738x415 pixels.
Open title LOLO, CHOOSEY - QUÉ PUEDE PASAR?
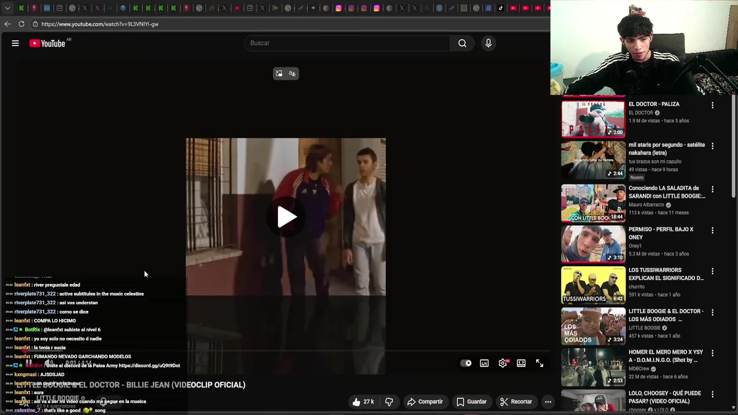[665, 397]
